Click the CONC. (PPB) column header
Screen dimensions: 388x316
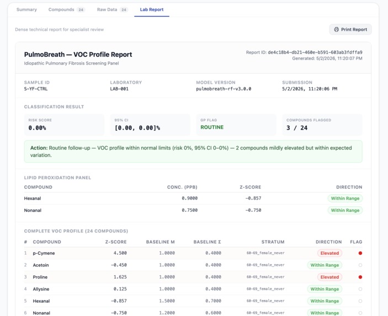(x=182, y=187)
